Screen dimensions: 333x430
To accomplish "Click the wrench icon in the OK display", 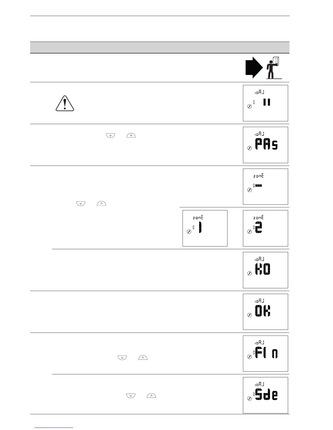I will pos(249,315).
